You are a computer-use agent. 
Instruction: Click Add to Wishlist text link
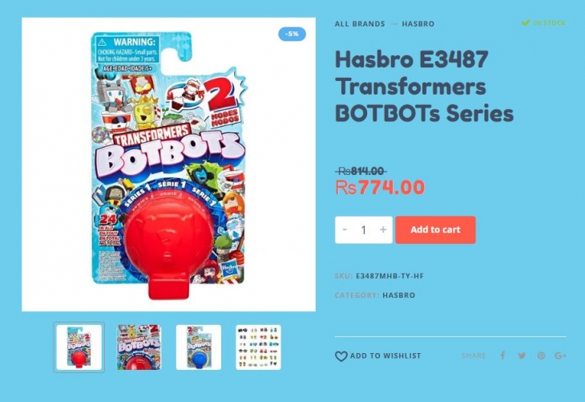(385, 355)
